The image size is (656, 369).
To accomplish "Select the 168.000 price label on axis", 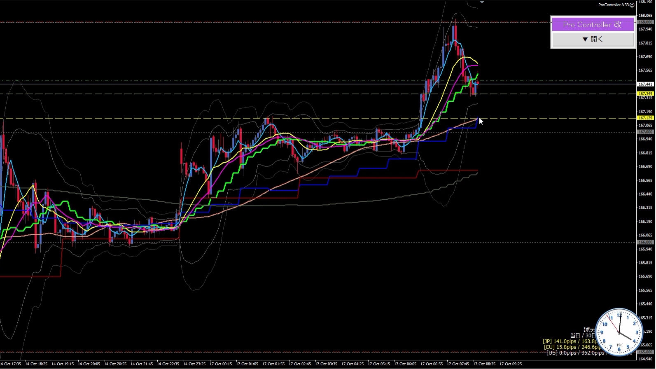I will 645,22.
